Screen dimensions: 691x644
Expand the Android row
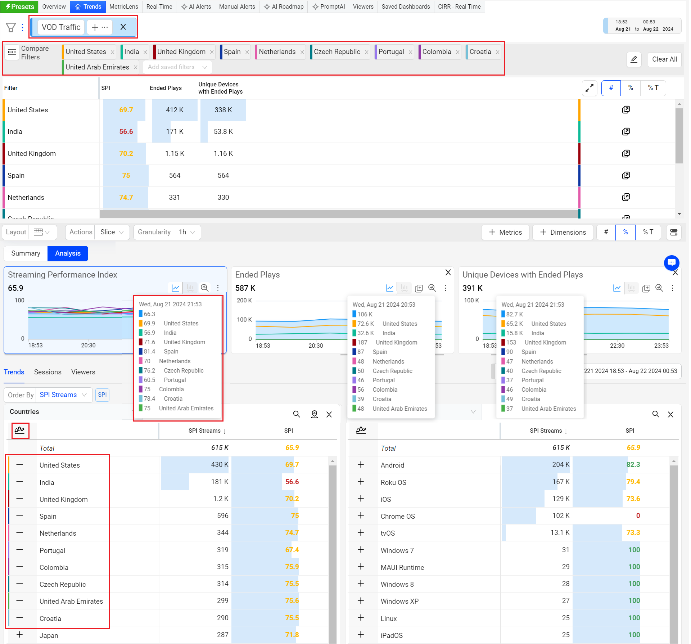(361, 465)
